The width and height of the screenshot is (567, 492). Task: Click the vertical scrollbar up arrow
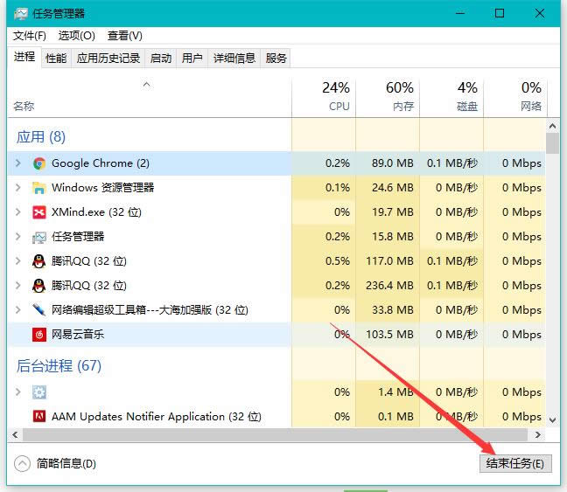(552, 126)
